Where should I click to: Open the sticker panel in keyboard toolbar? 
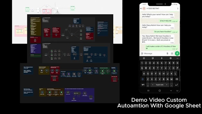[153, 58]
